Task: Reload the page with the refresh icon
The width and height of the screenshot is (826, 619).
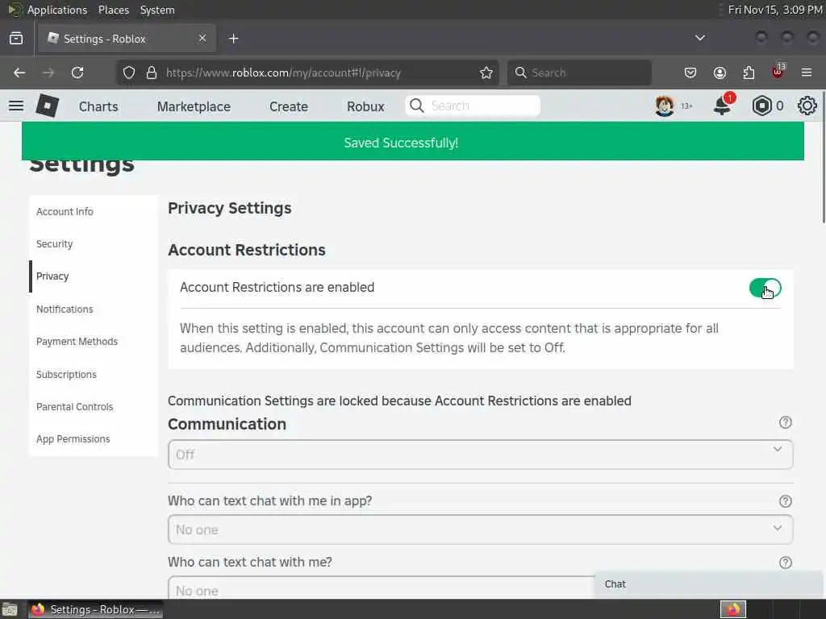Action: coord(77,73)
